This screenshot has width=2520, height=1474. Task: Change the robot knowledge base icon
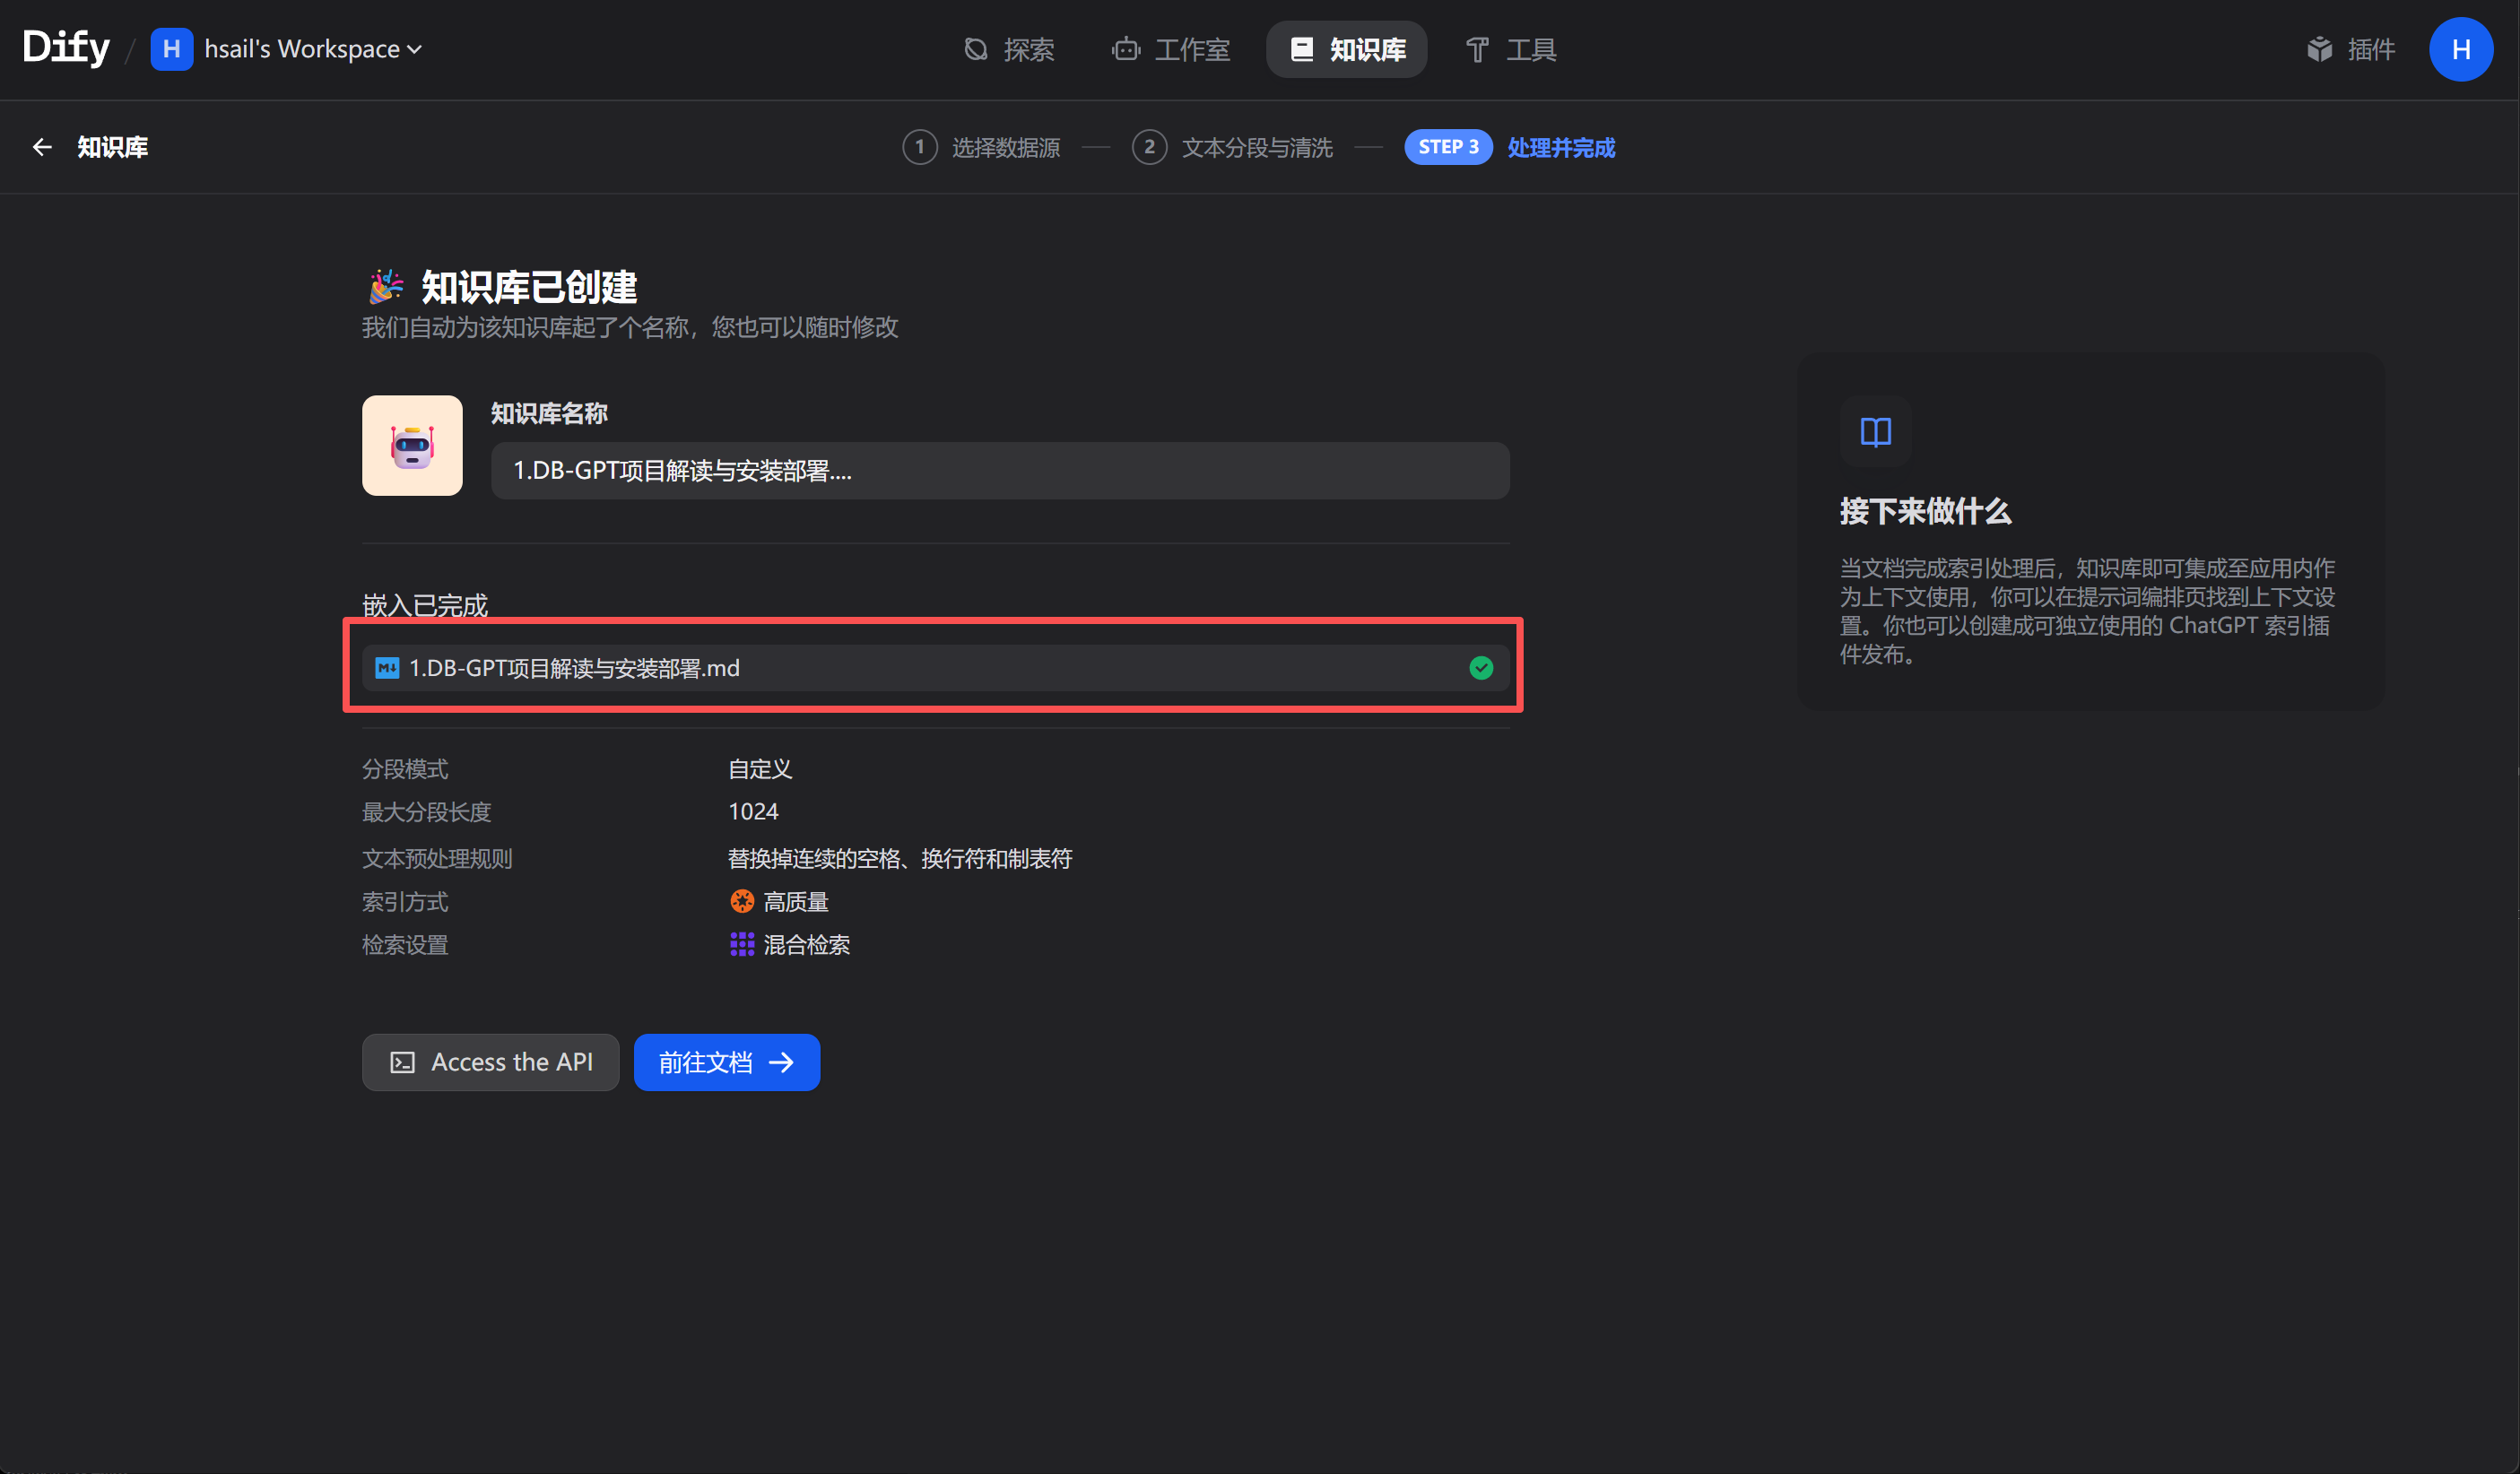pyautogui.click(x=412, y=445)
